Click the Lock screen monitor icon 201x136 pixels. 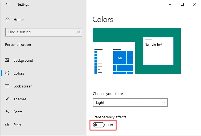7,86
